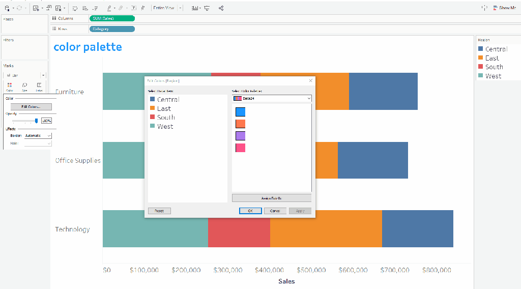Select South in the data item list
Viewport: 521px width, 289px height.
(166, 118)
